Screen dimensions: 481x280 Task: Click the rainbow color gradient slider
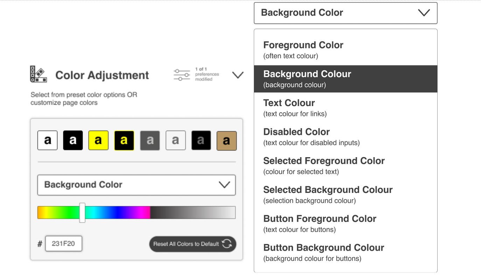pos(136,212)
